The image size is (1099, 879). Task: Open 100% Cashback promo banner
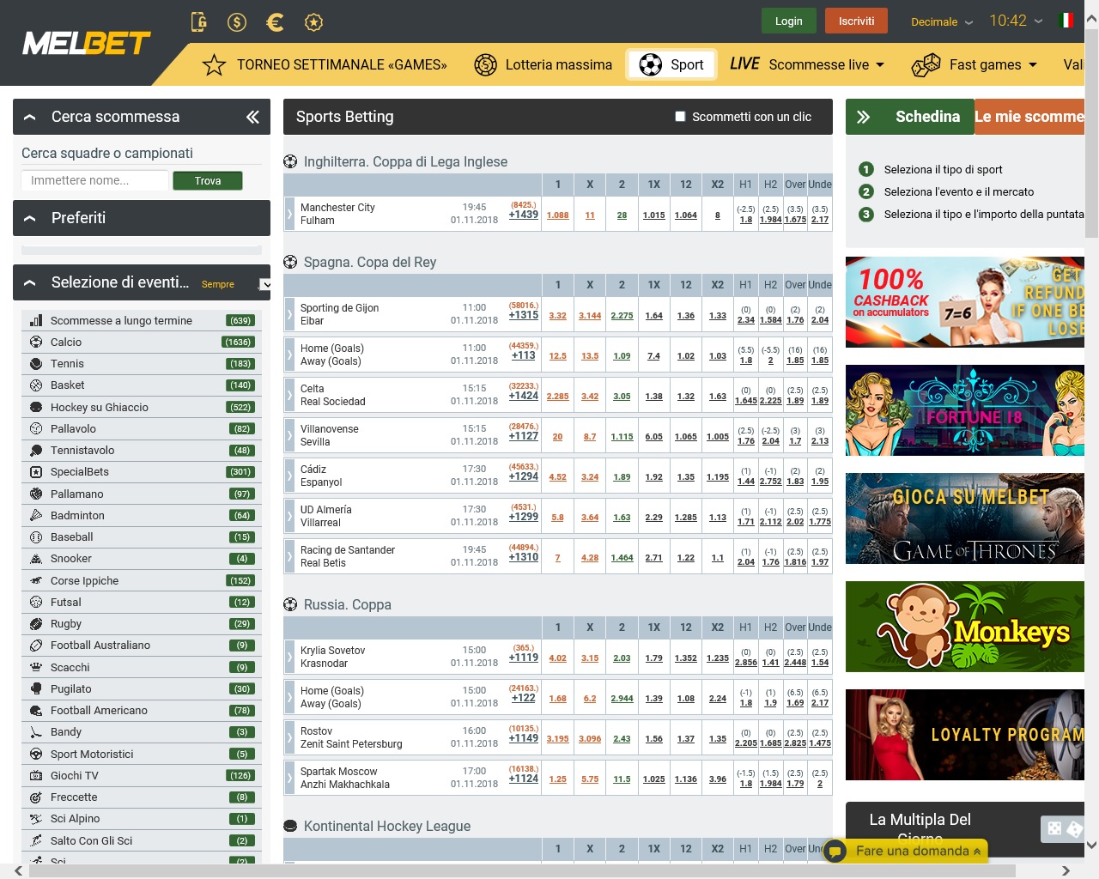pos(965,302)
